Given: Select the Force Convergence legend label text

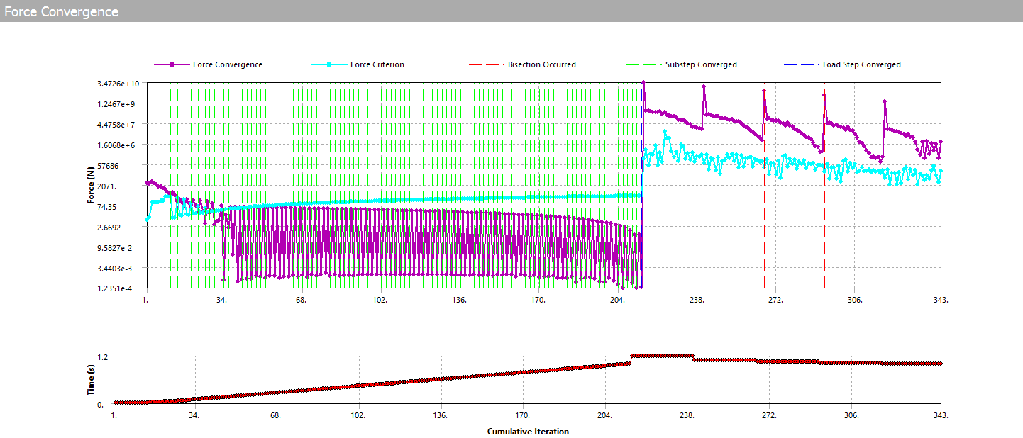Looking at the screenshot, I should tap(227, 64).
